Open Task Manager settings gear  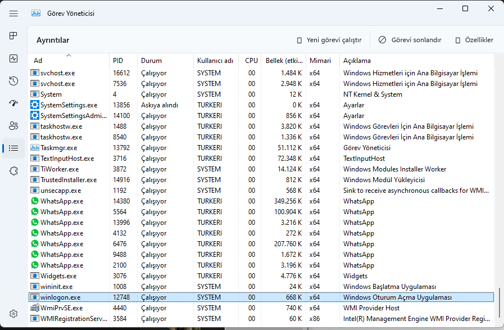(x=13, y=314)
